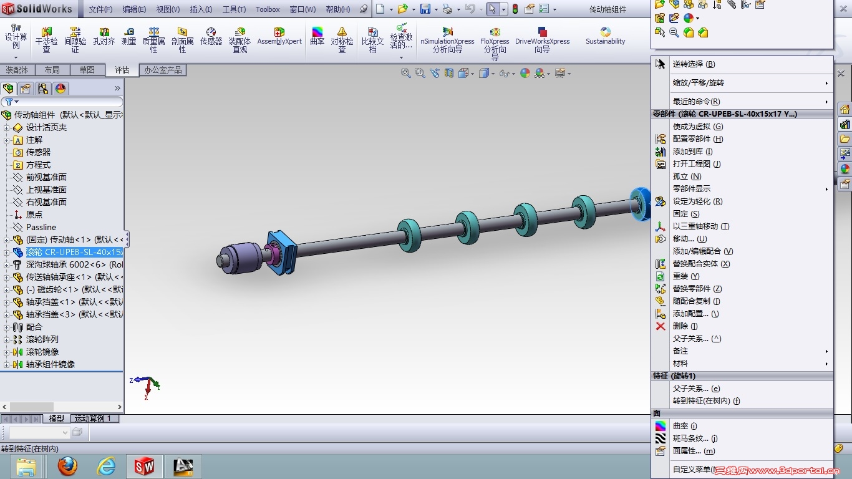Open 剖面属性 section properties
This screenshot has width=852, height=479.
click(182, 40)
